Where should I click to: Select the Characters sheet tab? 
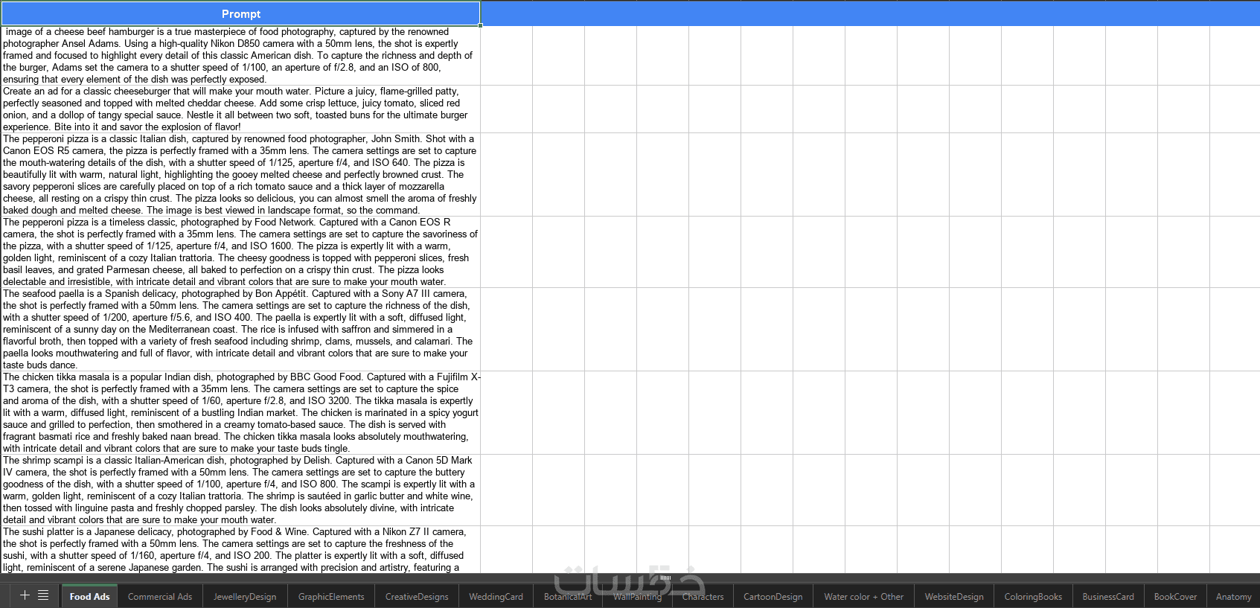click(703, 596)
